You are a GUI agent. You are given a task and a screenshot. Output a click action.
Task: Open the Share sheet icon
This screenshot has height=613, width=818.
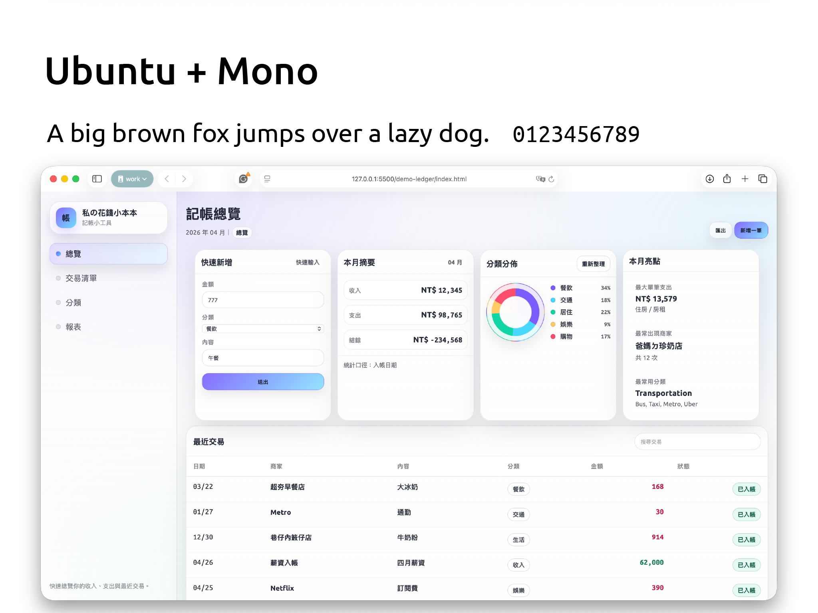pyautogui.click(x=727, y=179)
